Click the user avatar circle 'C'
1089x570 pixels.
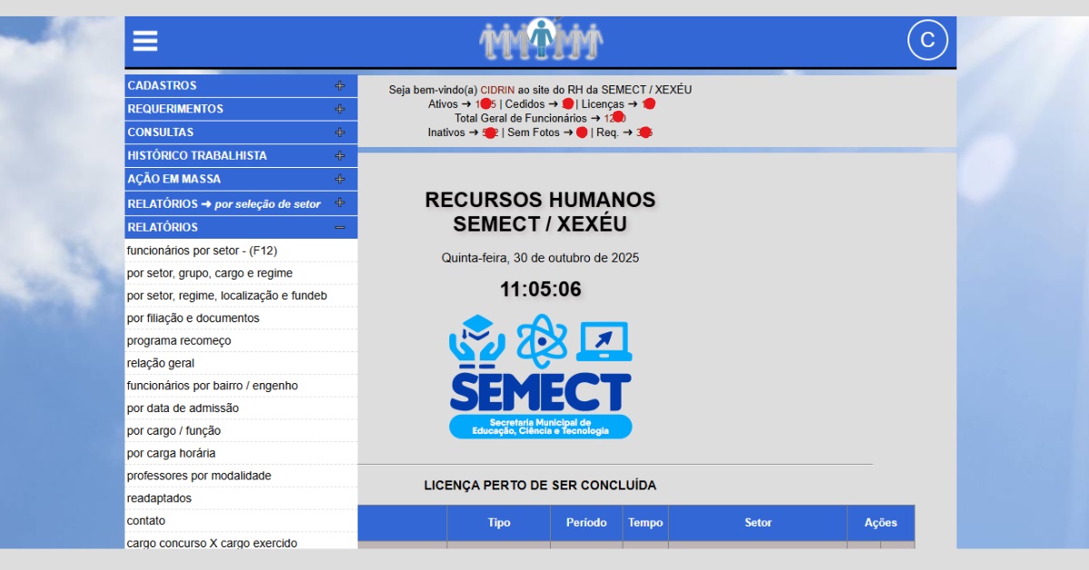[x=927, y=40]
